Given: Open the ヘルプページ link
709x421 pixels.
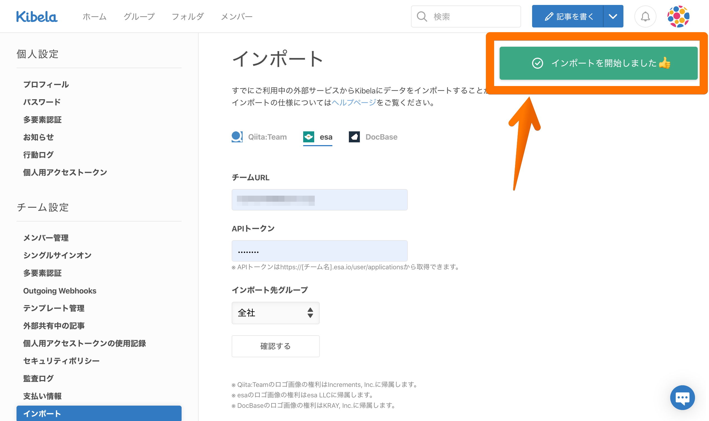Looking at the screenshot, I should (x=354, y=103).
